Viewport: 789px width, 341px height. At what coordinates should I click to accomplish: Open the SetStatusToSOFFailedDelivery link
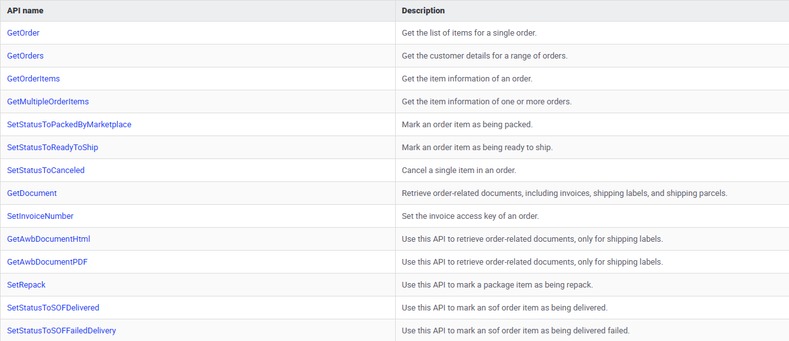61,331
